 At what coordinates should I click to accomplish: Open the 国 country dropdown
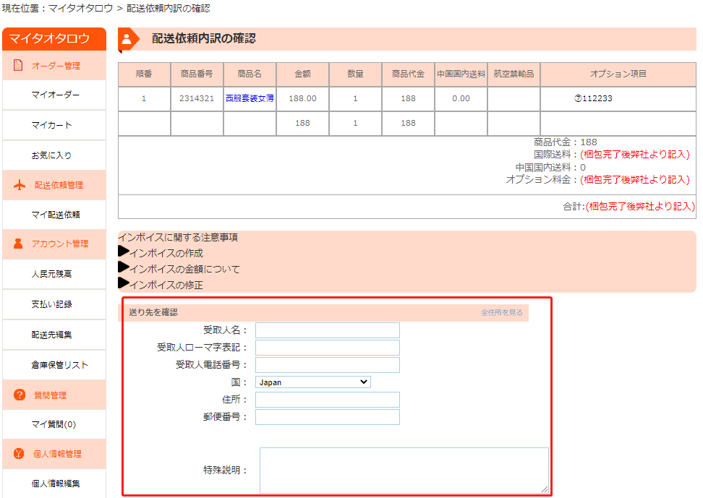pyautogui.click(x=312, y=382)
